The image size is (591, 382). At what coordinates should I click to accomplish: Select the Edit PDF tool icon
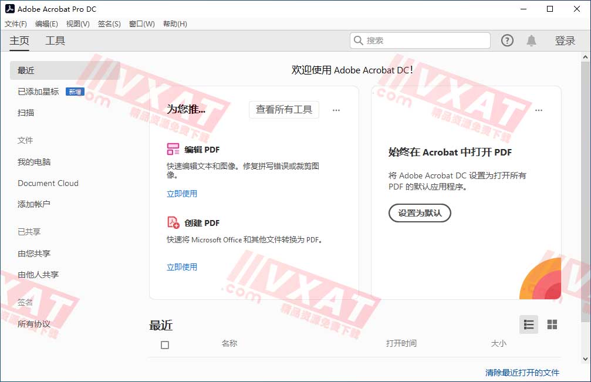(173, 149)
